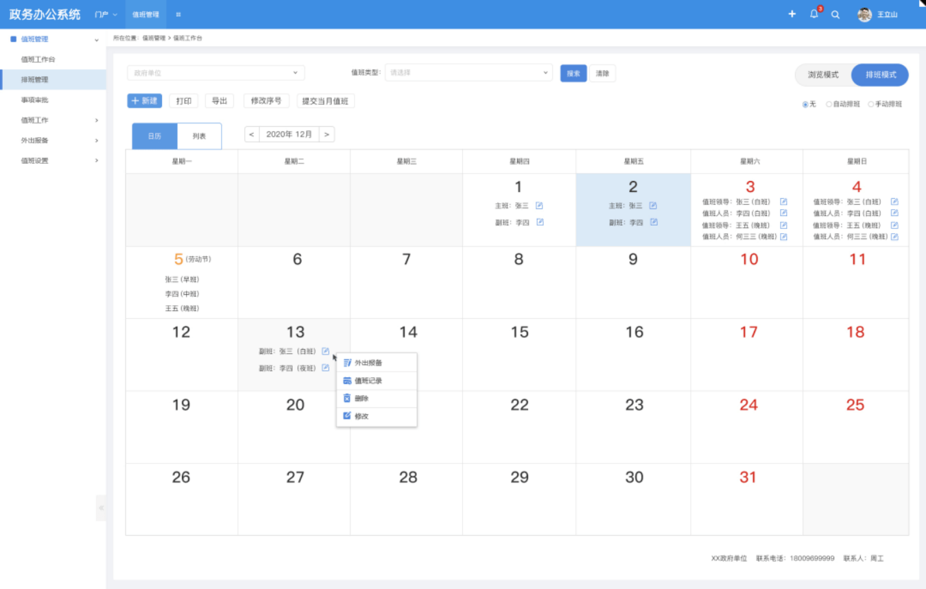Click edit icon beside 副班 李四 on day 2
Viewport: 926px width, 589px height.
654,222
